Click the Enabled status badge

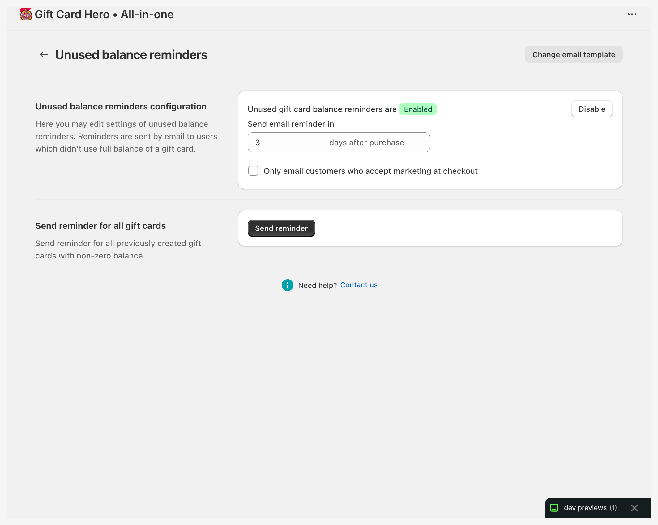(418, 109)
